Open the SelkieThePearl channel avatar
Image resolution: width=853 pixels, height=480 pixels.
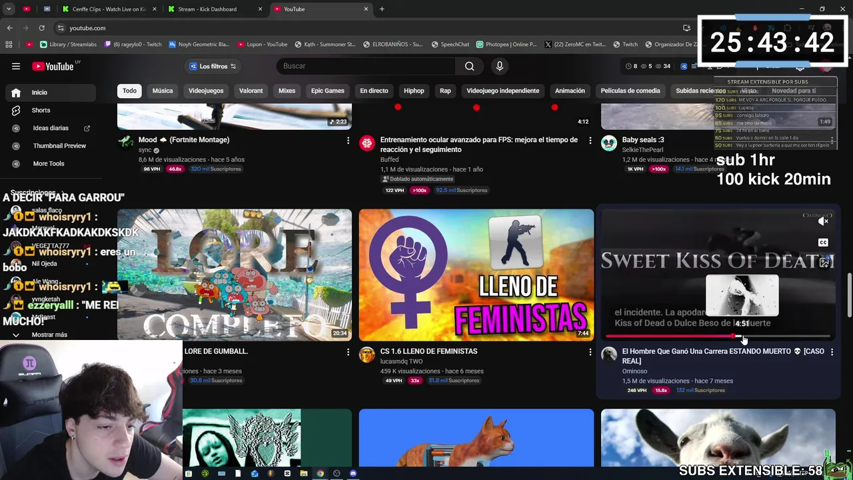click(609, 143)
